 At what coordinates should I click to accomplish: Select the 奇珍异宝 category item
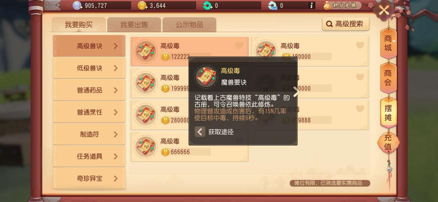(x=89, y=179)
